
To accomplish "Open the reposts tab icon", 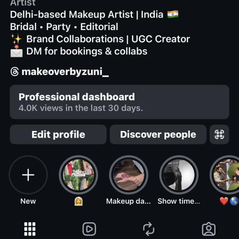I will [149, 229].
